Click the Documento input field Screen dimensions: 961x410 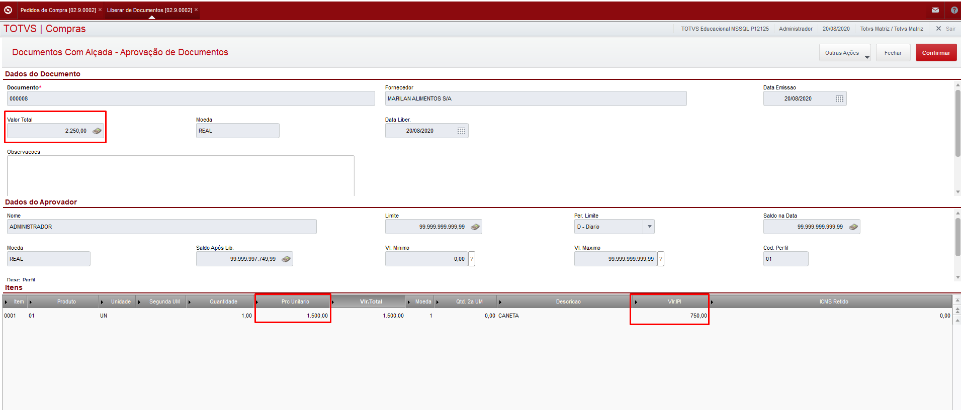pyautogui.click(x=191, y=98)
